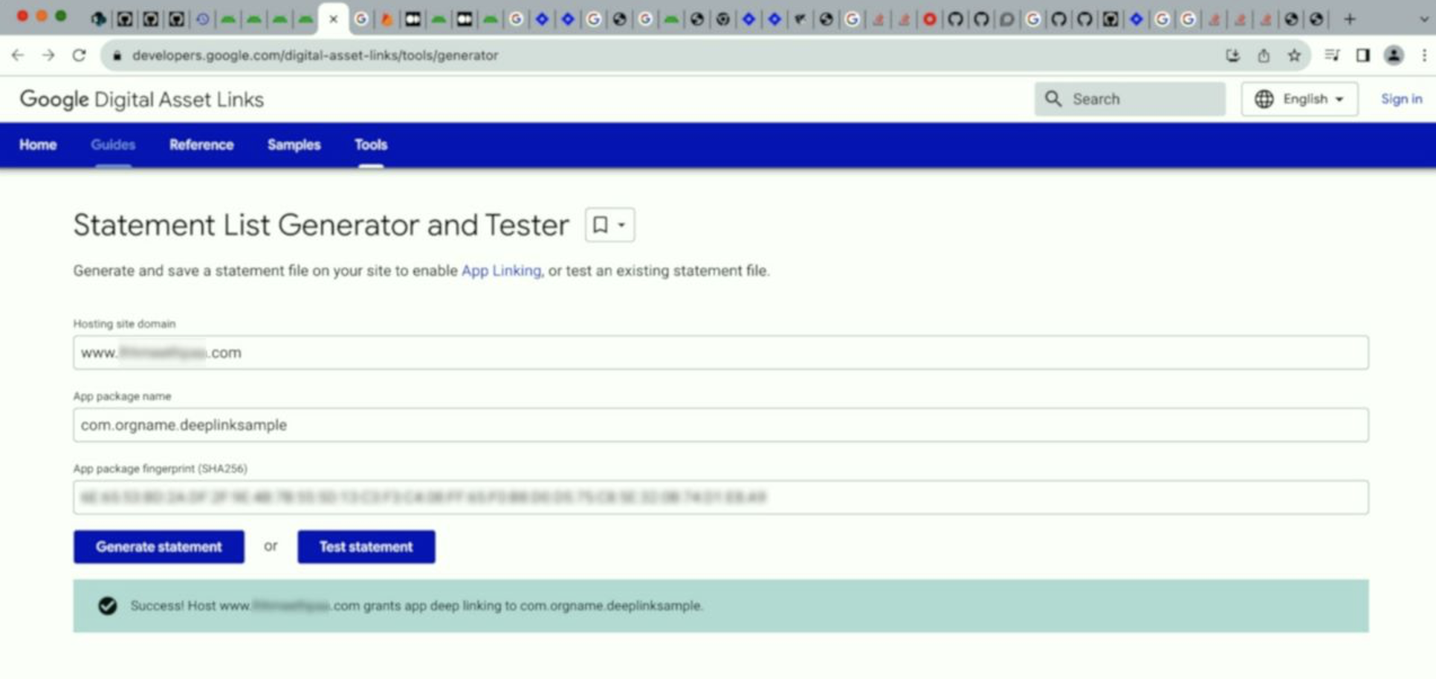Reload the current page
The image size is (1436, 679).
(x=79, y=55)
